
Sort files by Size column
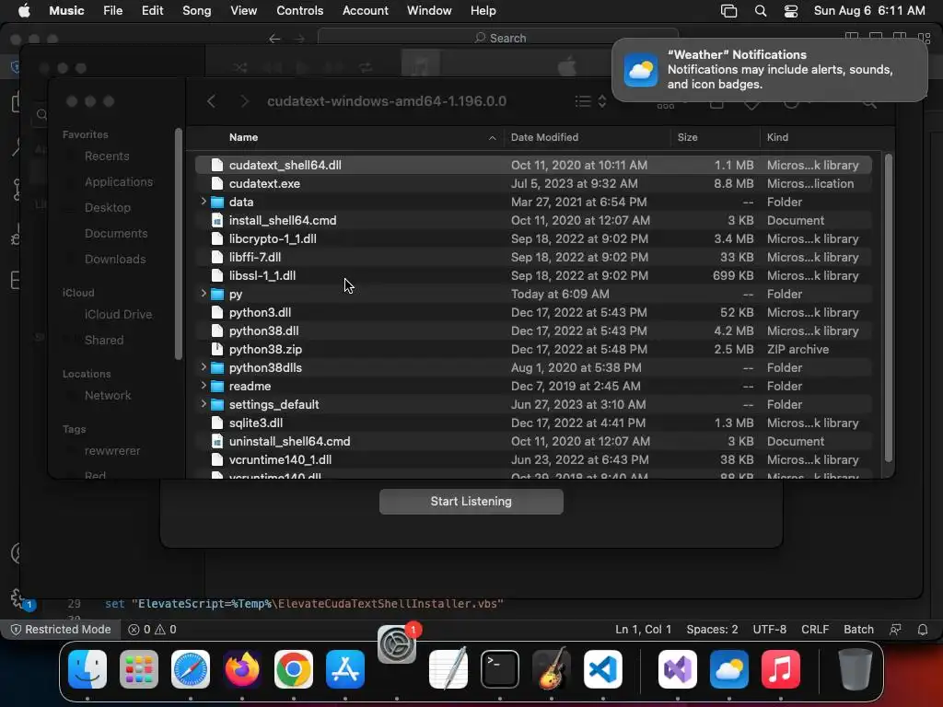coord(687,137)
